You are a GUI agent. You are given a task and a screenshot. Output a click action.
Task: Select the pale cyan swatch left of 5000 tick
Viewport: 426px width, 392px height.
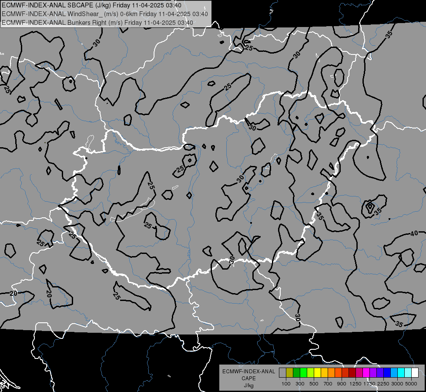coord(408,373)
